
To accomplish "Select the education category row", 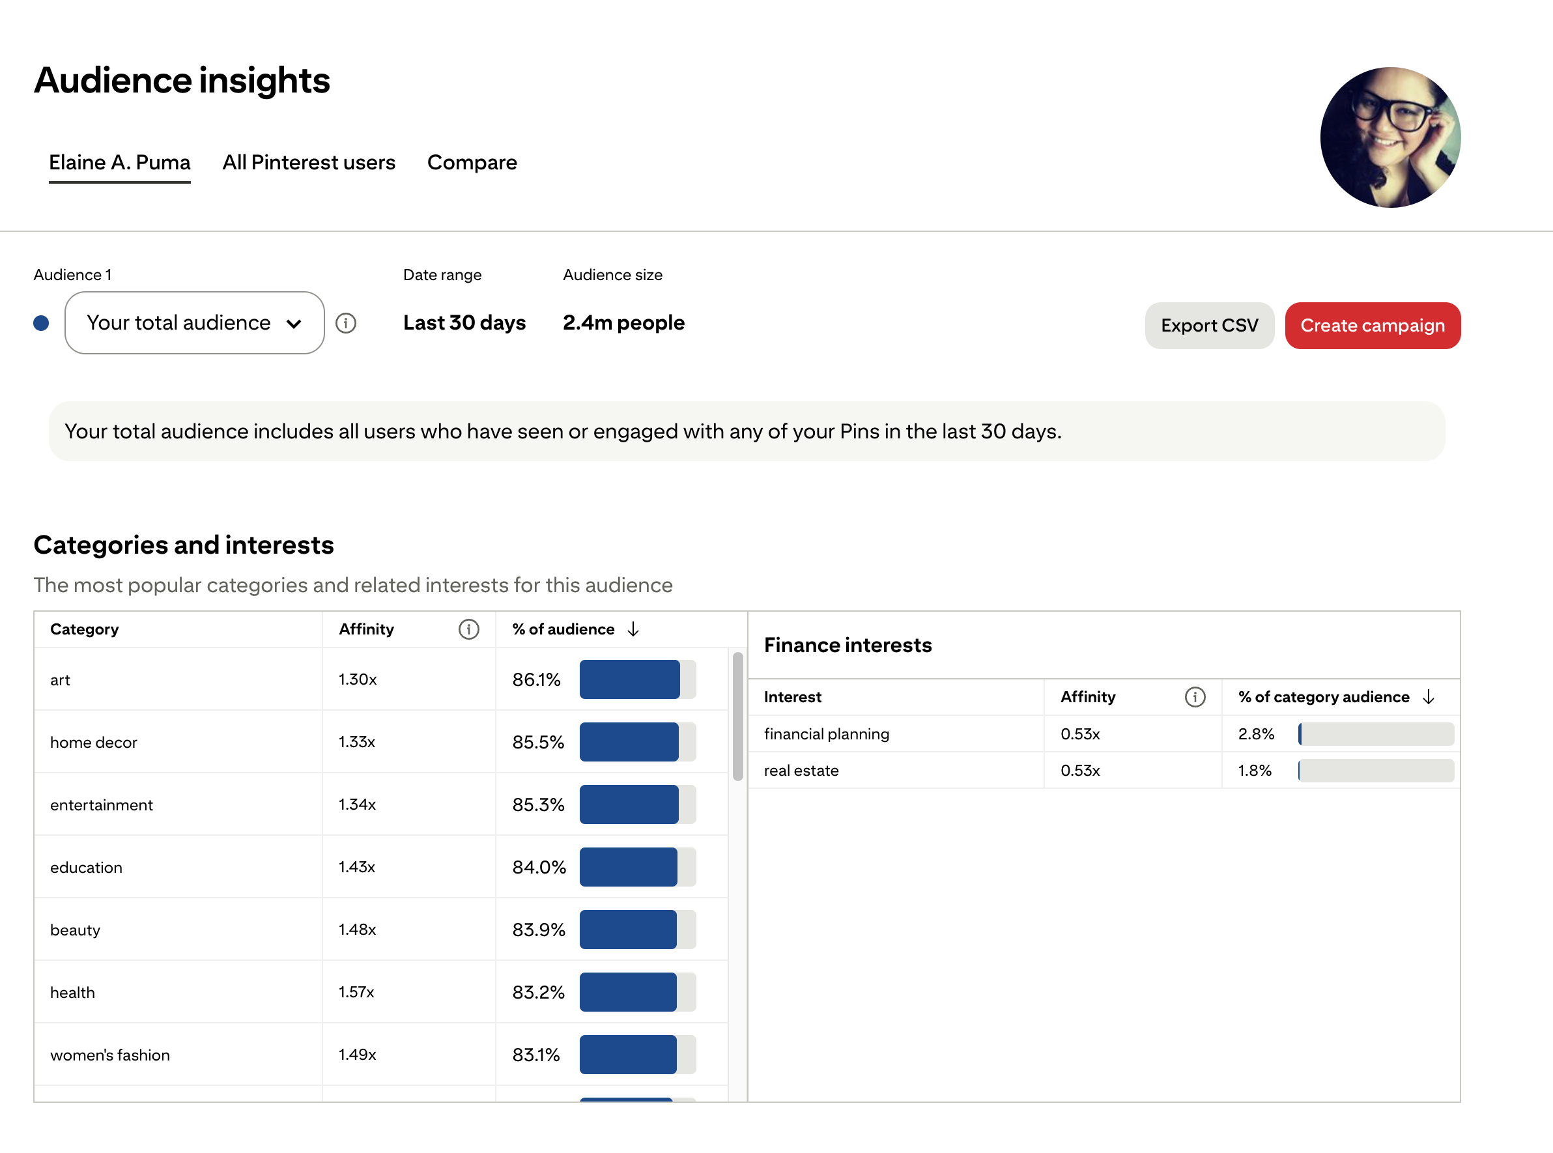I will 380,868.
